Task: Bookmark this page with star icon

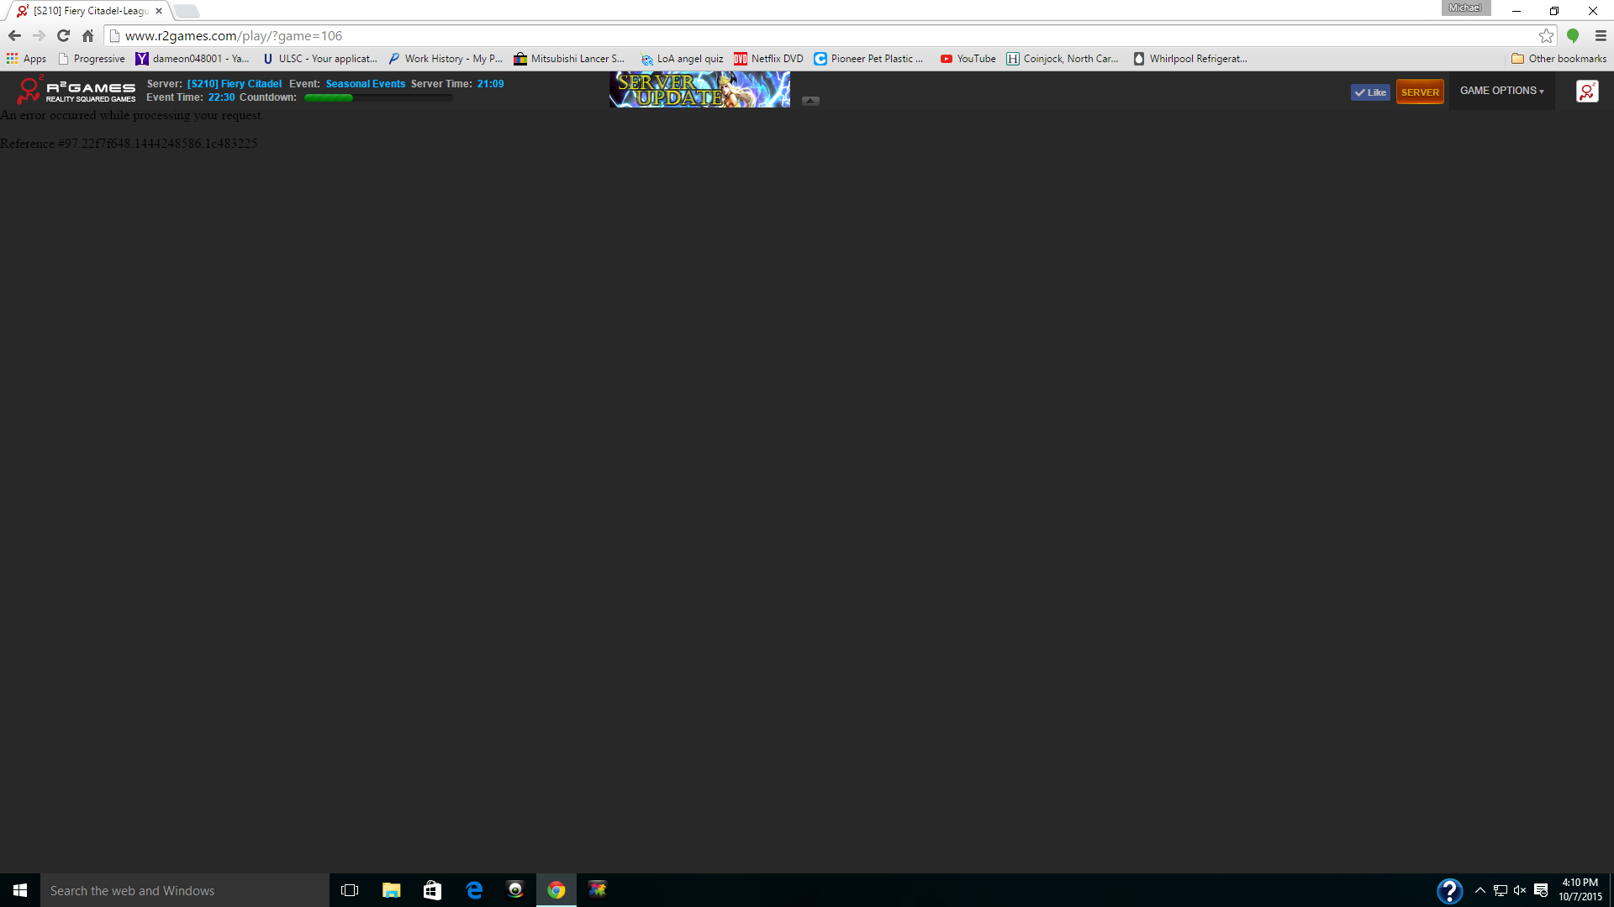Action: tap(1546, 36)
